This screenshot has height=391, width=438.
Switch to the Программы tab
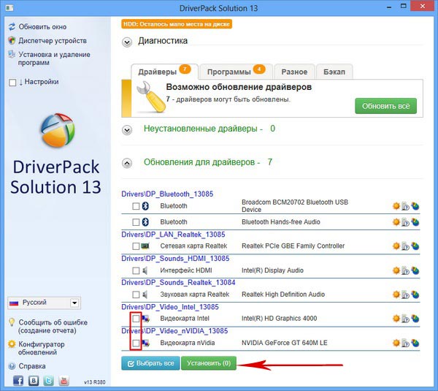[x=236, y=72]
